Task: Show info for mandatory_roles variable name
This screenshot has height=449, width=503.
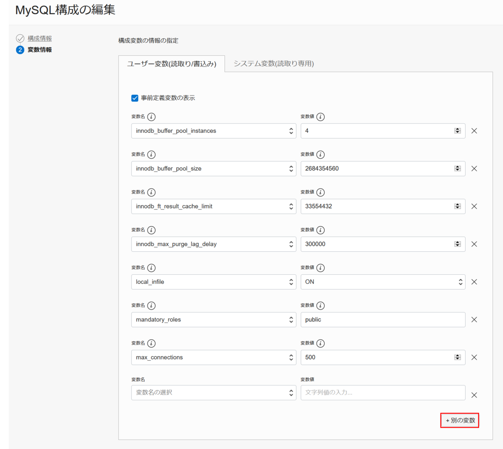Action: [x=151, y=305]
